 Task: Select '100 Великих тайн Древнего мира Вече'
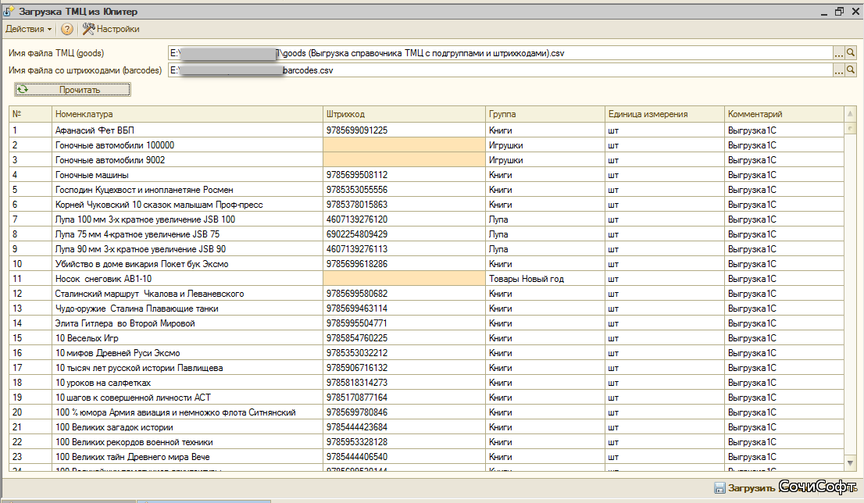[x=427, y=458]
